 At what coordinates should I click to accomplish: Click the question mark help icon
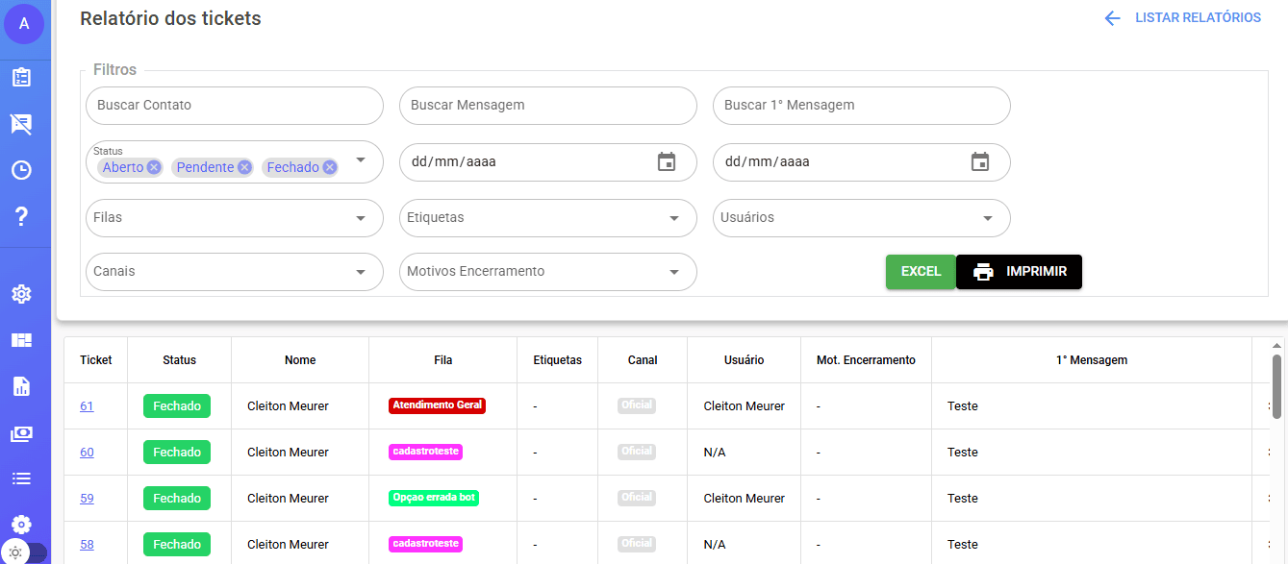[21, 217]
